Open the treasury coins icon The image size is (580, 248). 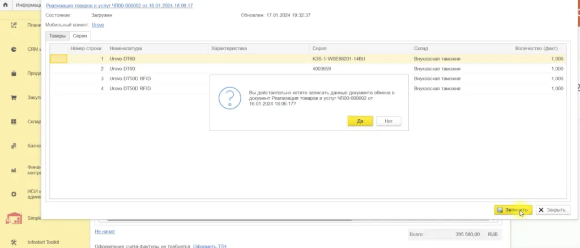[14, 146]
